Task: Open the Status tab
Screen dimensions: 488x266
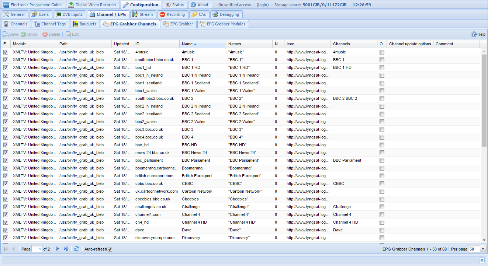Action: (174, 5)
